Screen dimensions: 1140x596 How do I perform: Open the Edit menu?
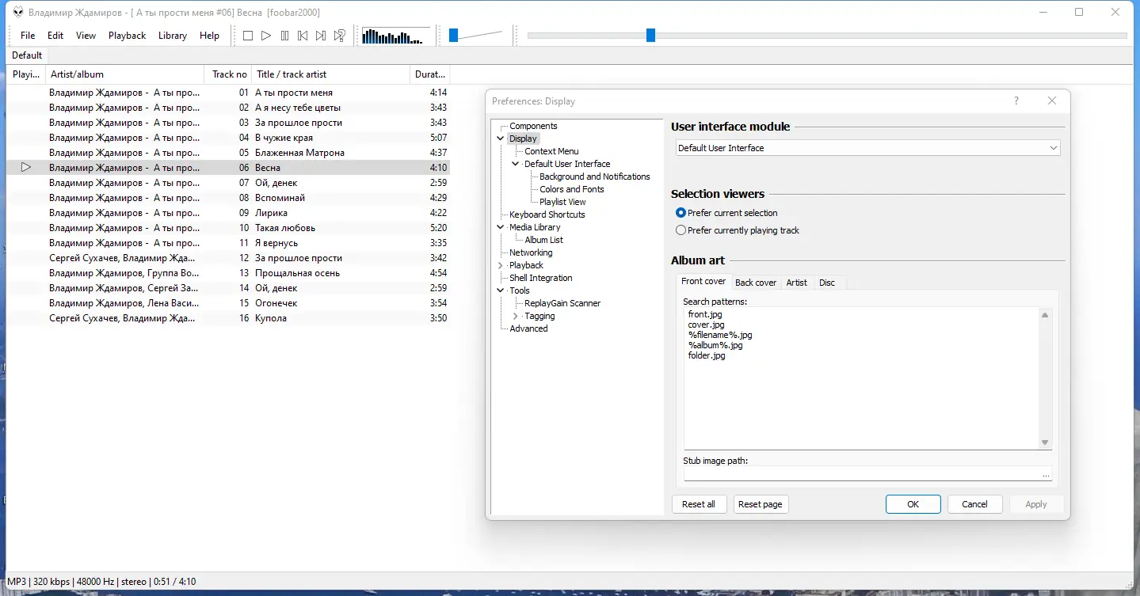[x=55, y=36]
